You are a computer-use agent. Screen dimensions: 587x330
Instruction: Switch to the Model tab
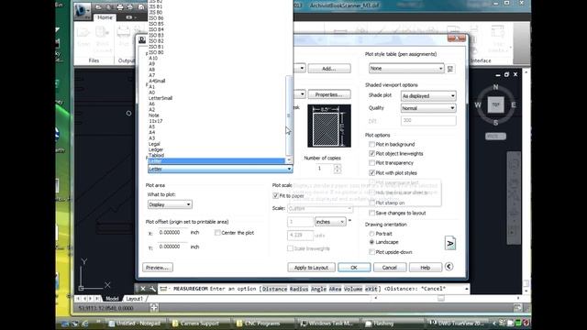pos(112,299)
